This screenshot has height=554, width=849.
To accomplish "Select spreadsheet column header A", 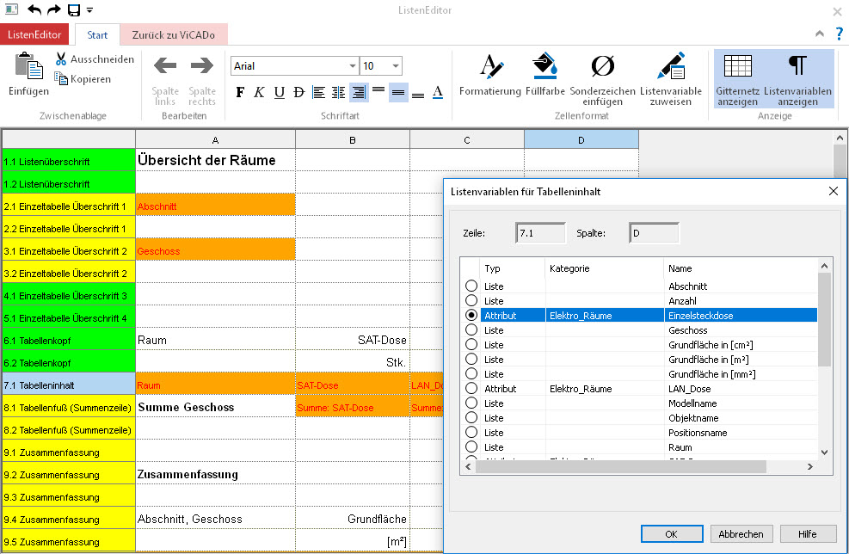I will pyautogui.click(x=216, y=139).
